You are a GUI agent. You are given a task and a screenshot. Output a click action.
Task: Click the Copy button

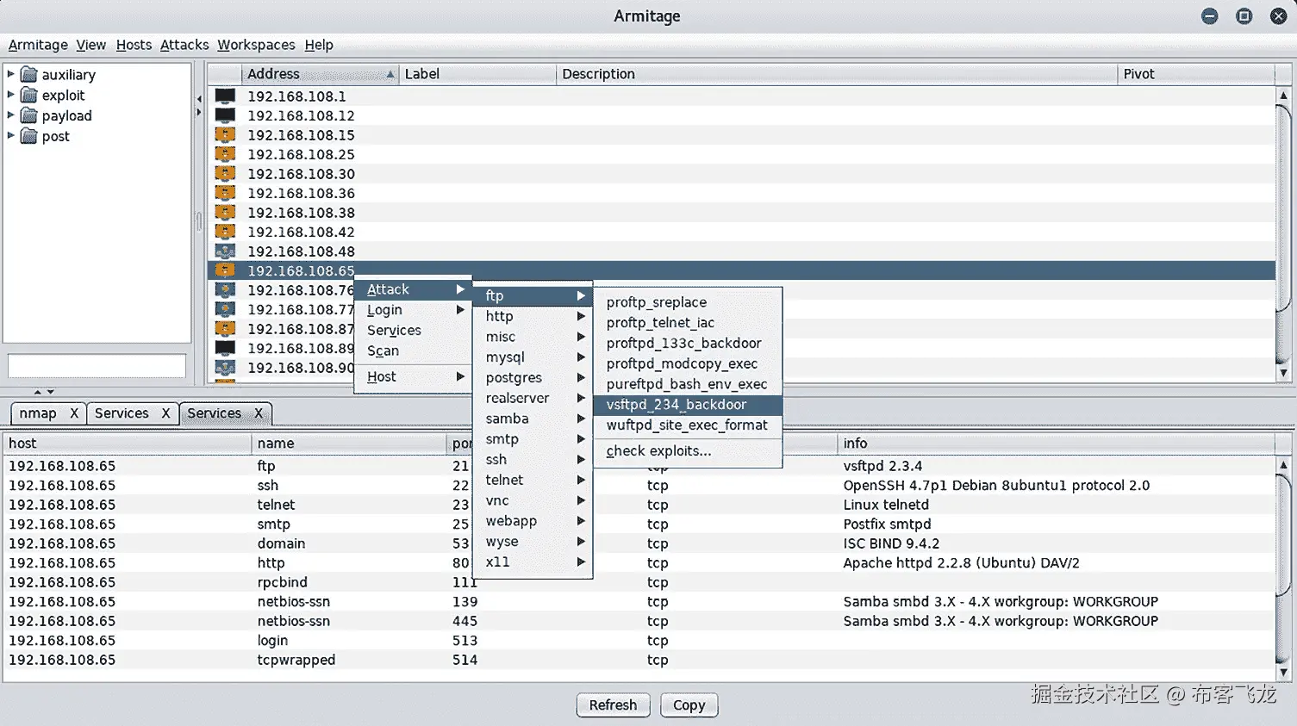689,704
